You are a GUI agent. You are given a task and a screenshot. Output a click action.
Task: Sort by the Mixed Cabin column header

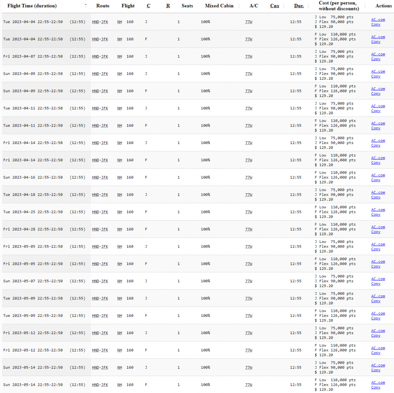(219, 6)
